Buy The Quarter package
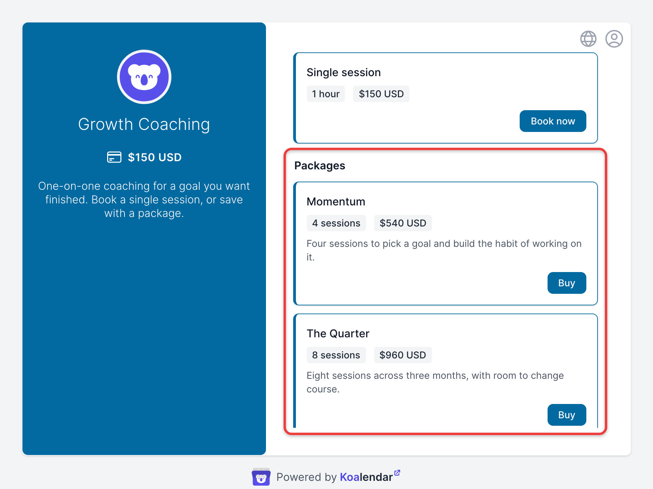Screen dimensions: 653x489 coord(567,415)
